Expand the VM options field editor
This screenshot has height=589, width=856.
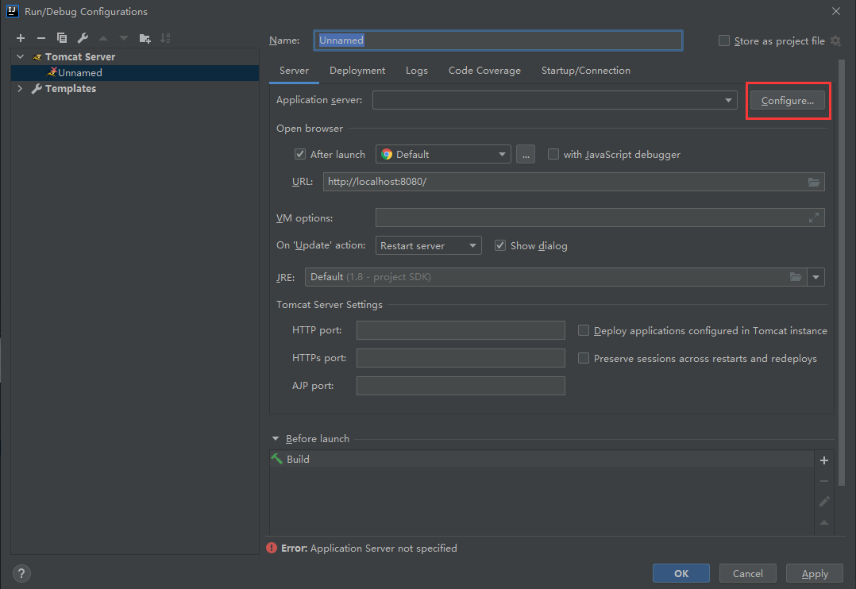click(x=813, y=218)
